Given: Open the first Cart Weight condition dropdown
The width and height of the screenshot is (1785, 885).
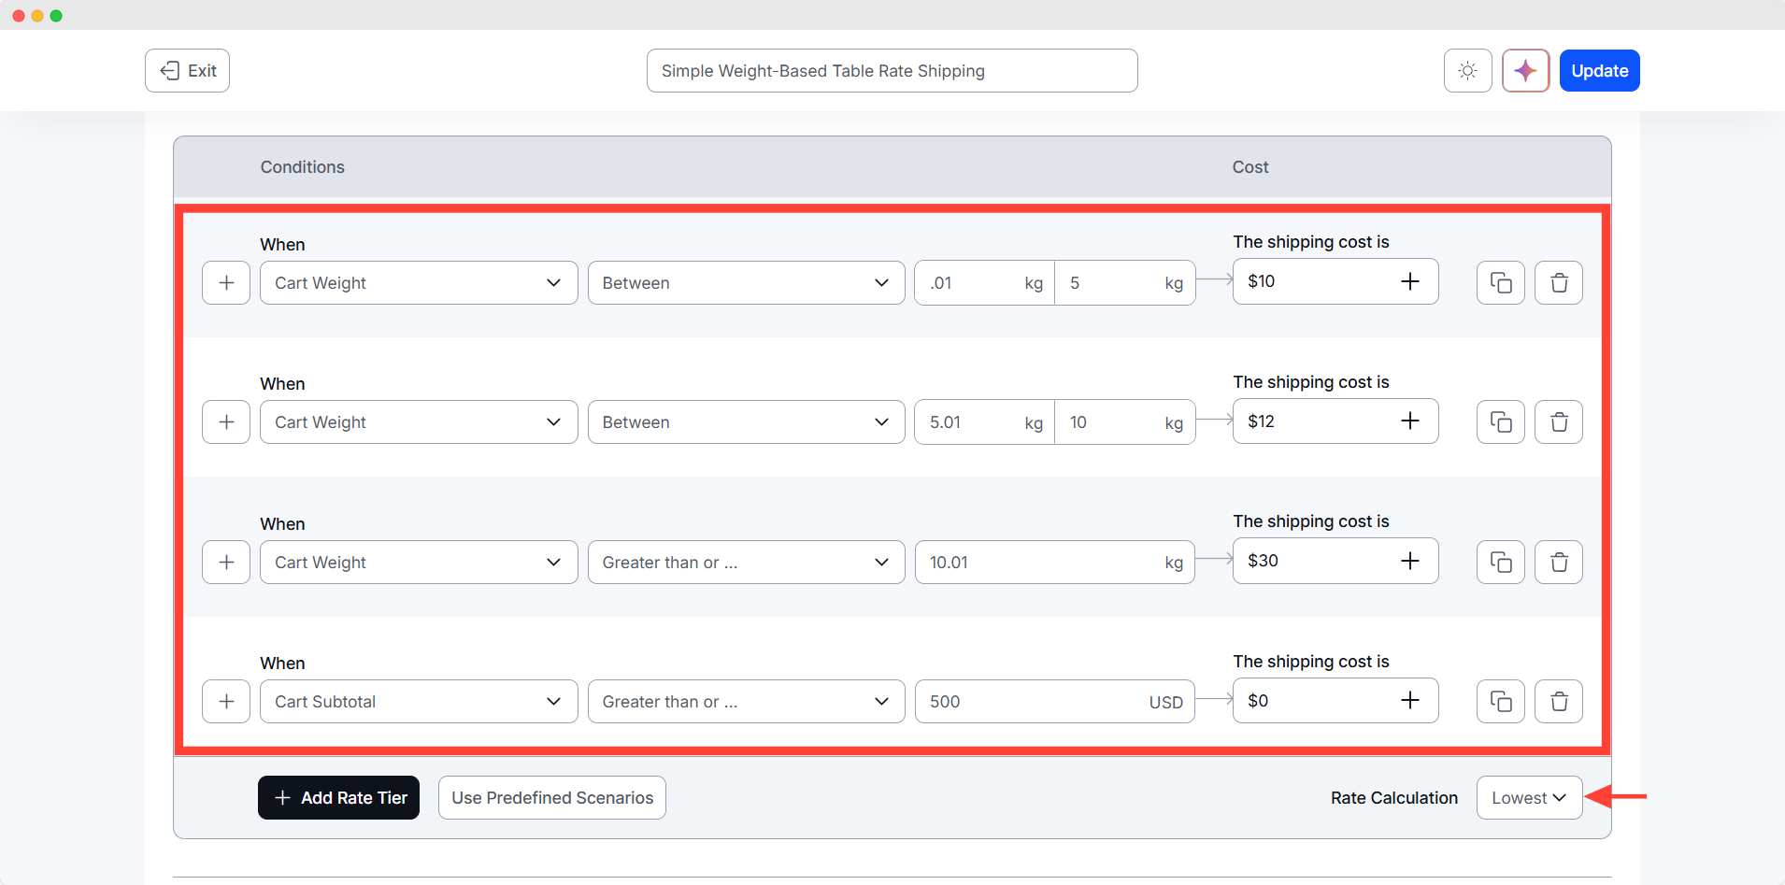Looking at the screenshot, I should pos(418,282).
